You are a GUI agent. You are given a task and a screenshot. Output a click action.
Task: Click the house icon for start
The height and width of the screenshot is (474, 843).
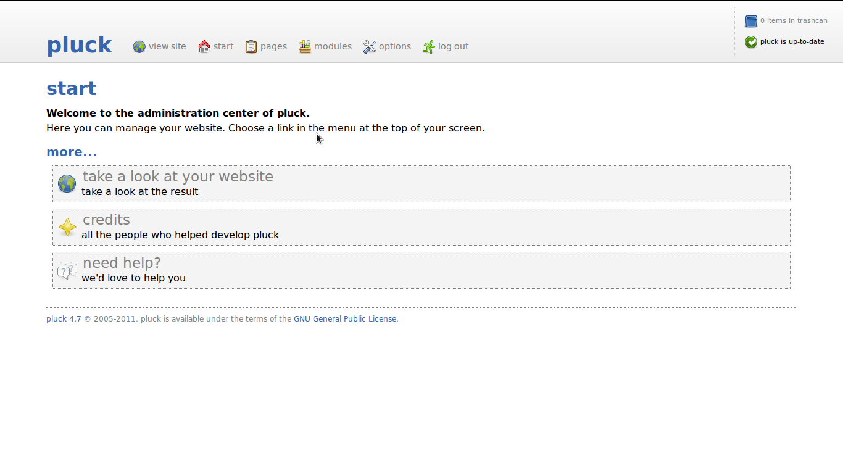coord(204,47)
